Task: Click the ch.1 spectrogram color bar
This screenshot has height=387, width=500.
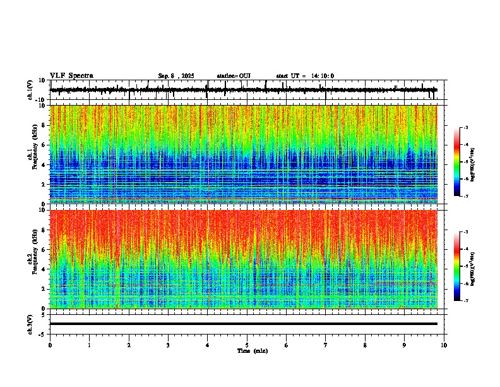Action: point(457,161)
